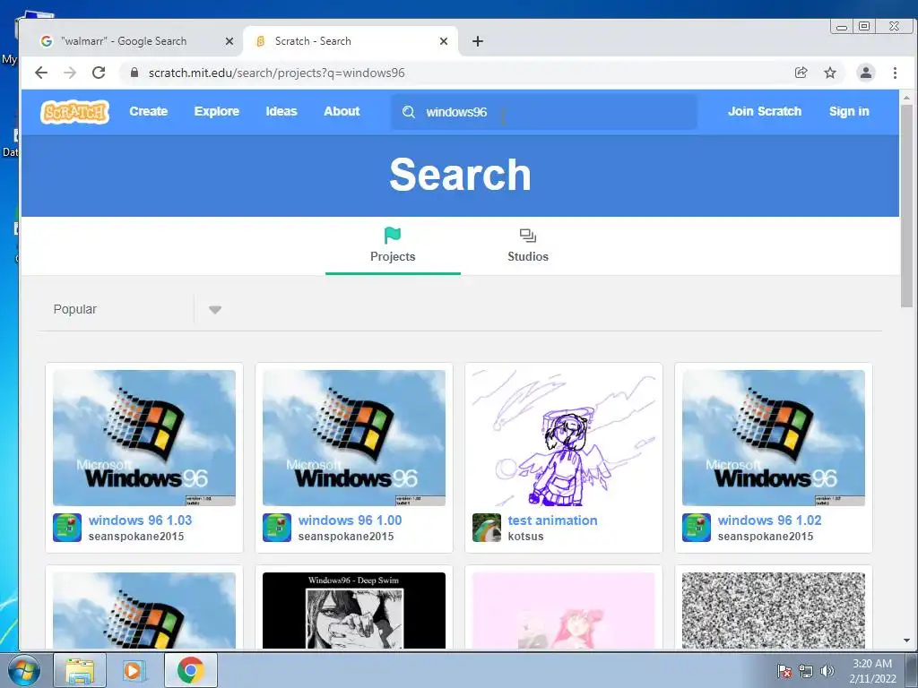918x688 pixels.
Task: Click the green flag Projects icon
Action: coord(393,236)
